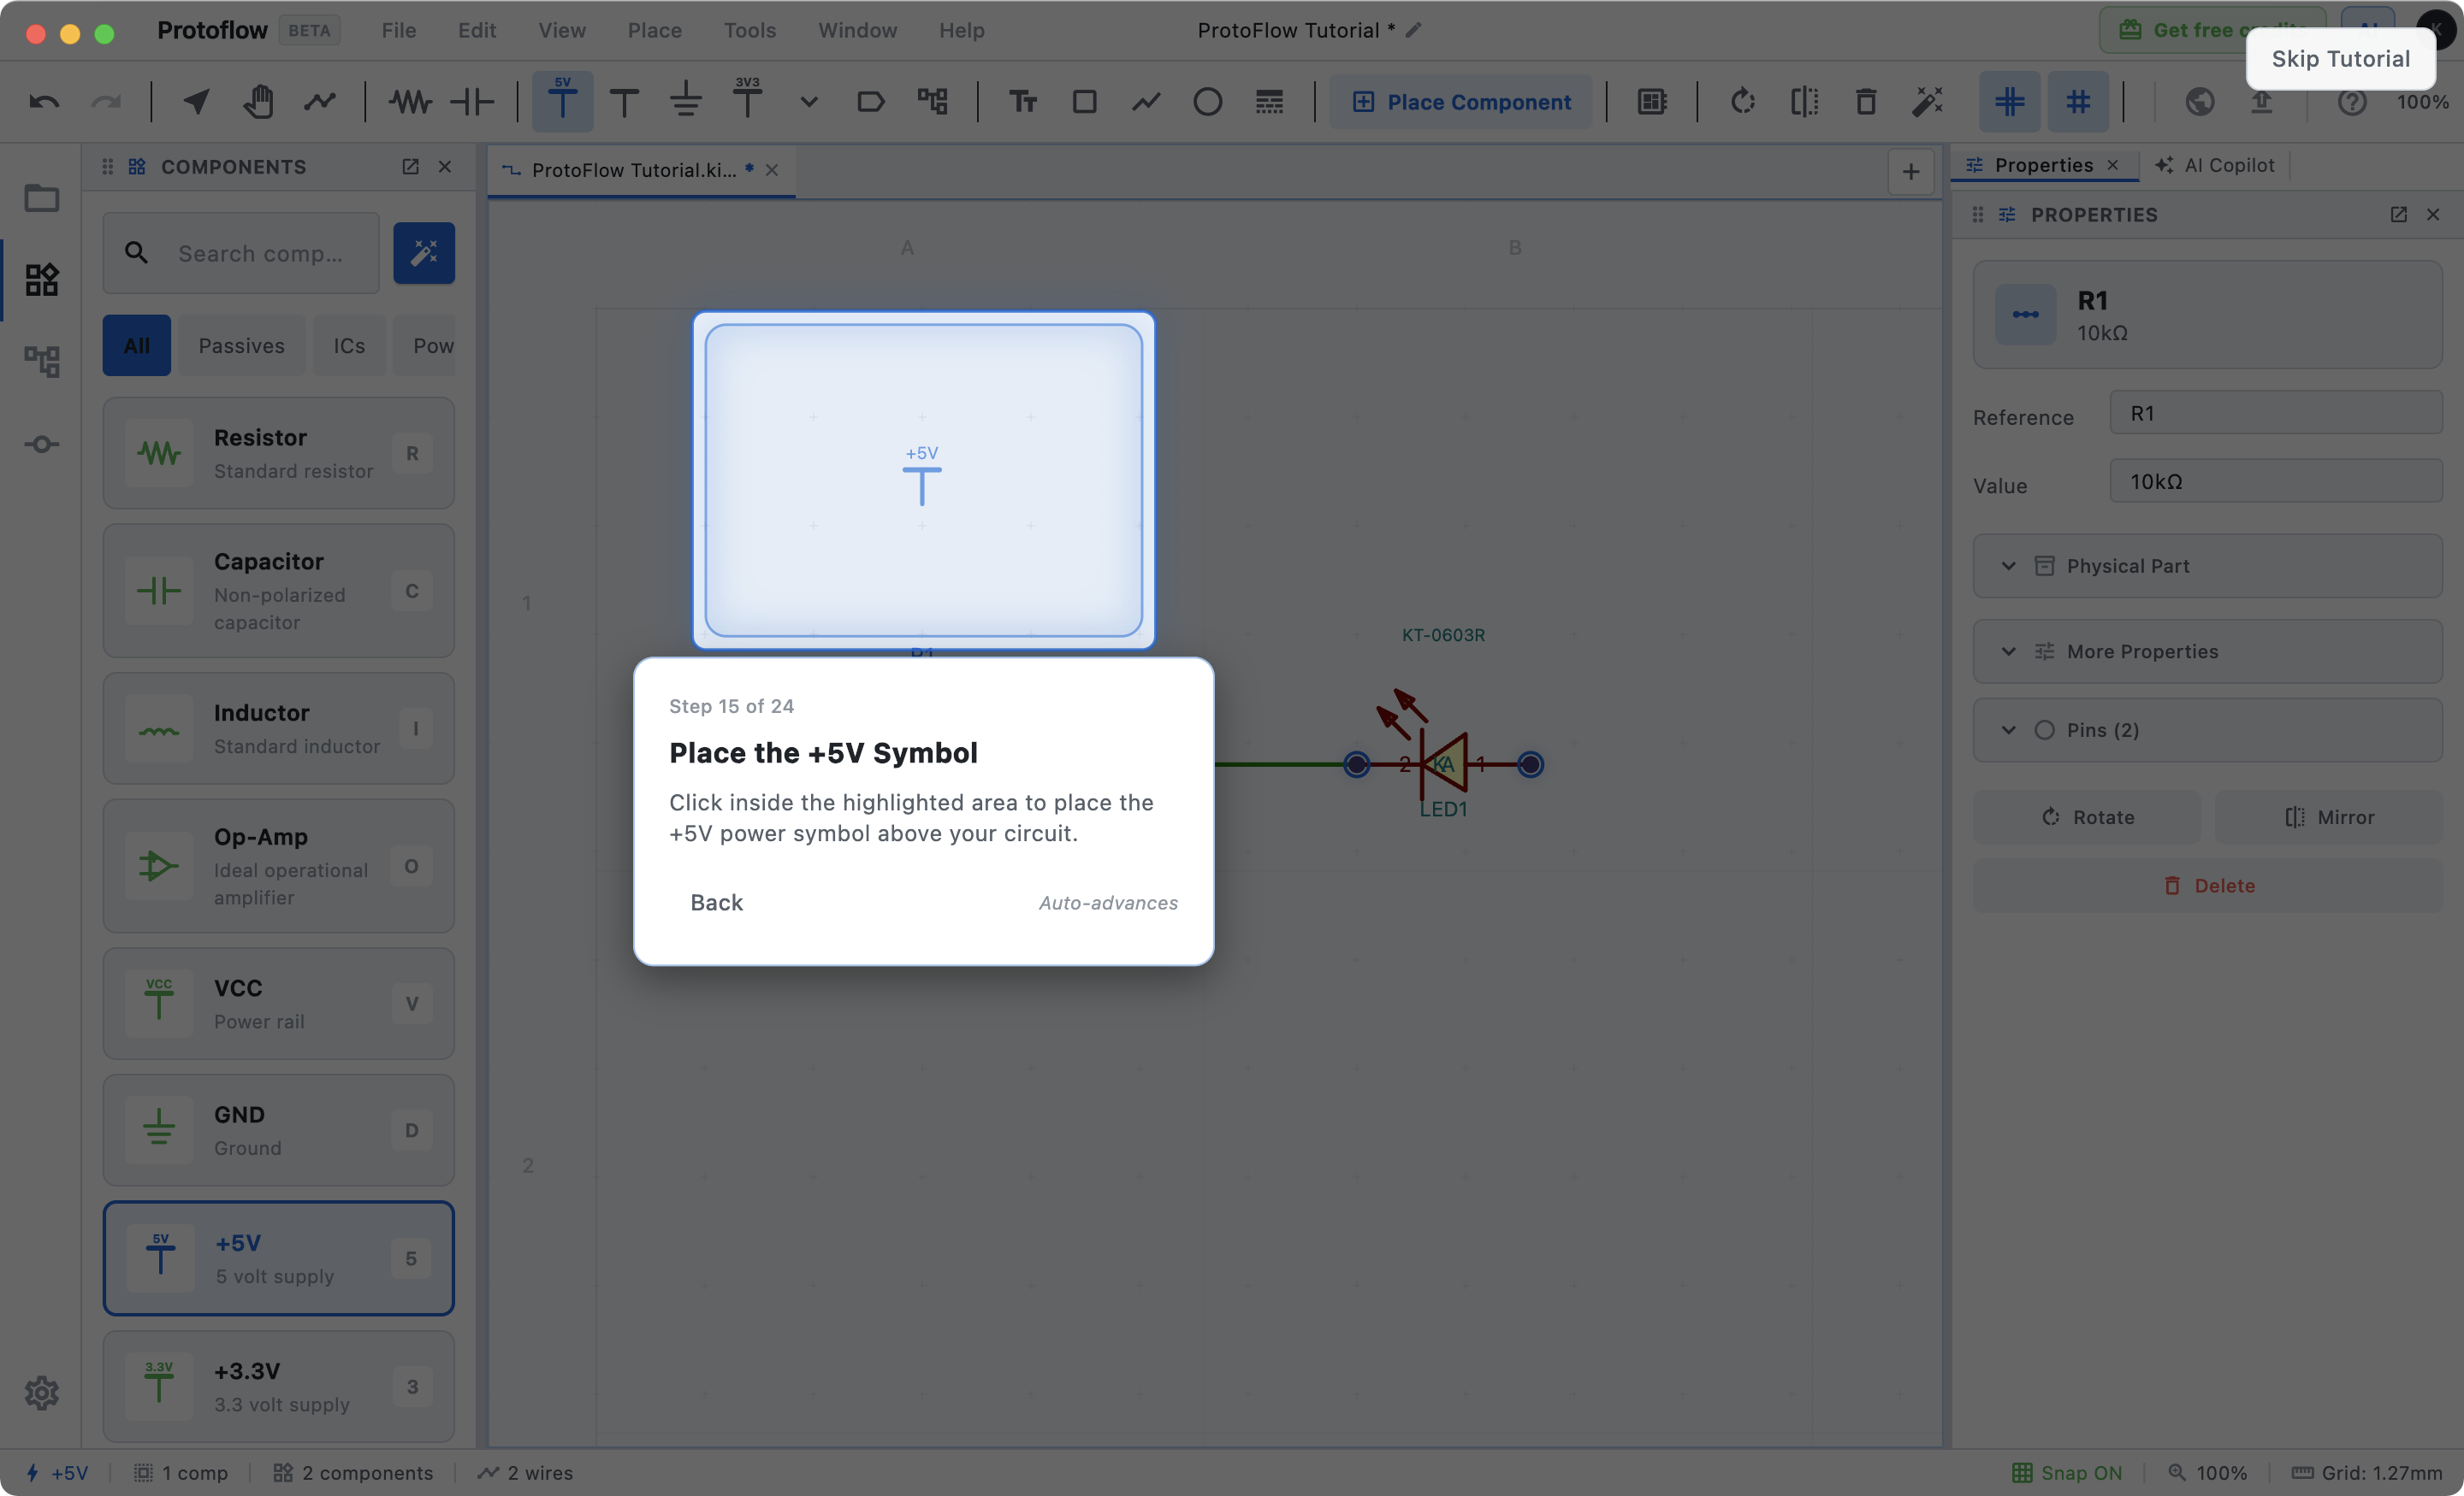Filter components by ICs
This screenshot has height=1496, width=2464.
coord(349,345)
